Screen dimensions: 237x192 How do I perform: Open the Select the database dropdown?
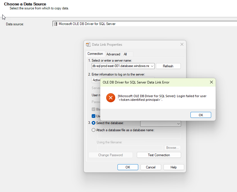[178, 124]
